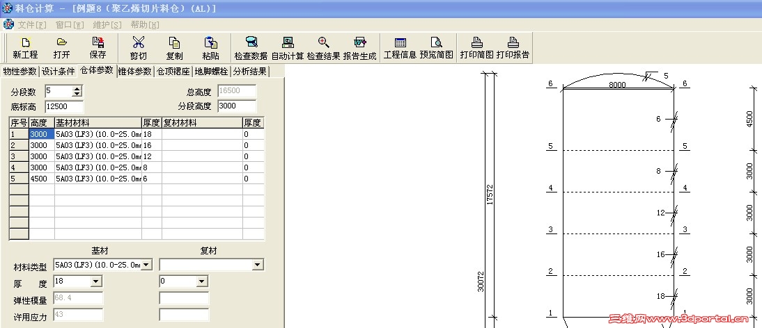Increase 分段数 with the up arrow
This screenshot has height=328, width=762.
coord(77,88)
